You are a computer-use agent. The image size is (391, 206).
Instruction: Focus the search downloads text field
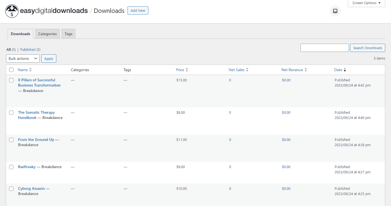325,48
